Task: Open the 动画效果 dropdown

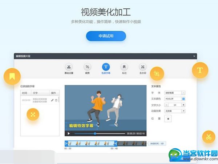Action: tap(175, 111)
